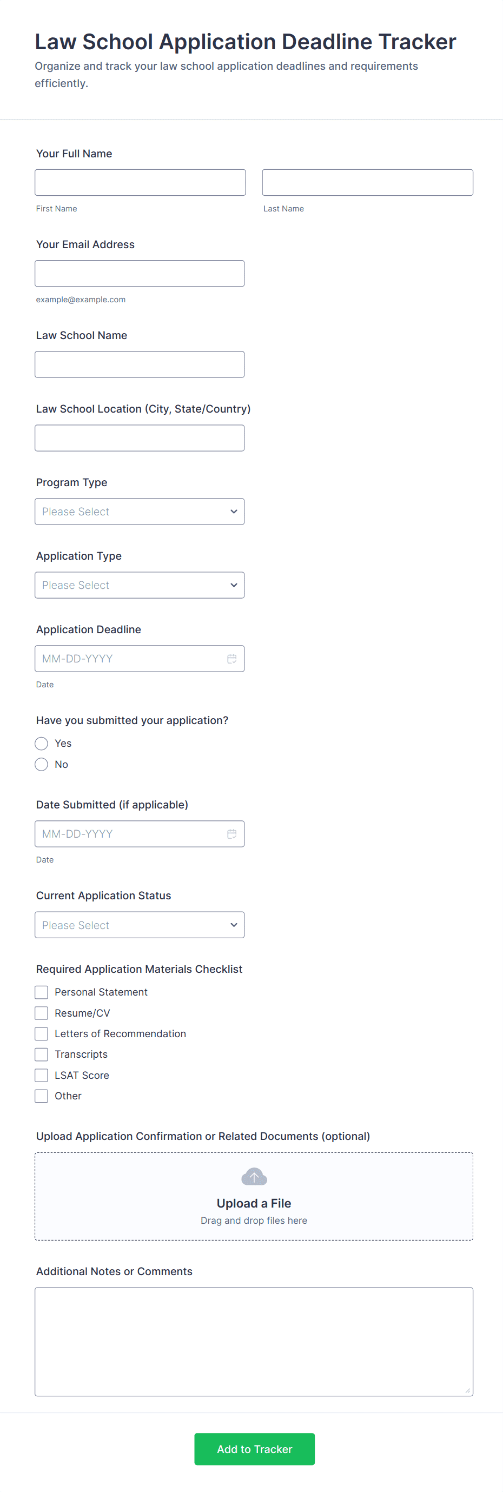Expand the Program Type dropdown

point(139,512)
